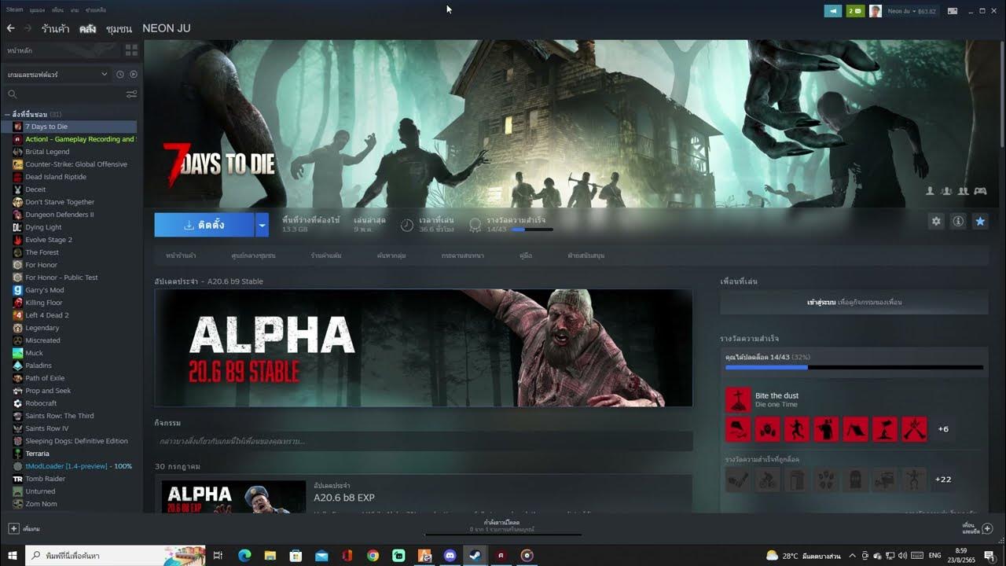Screen dimensions: 1006x566
Task: Open install options dropdown arrow
Action: point(263,225)
